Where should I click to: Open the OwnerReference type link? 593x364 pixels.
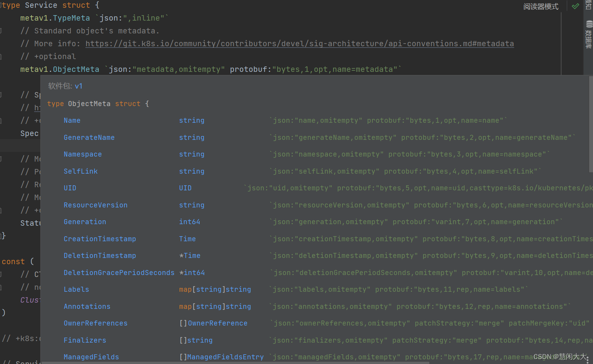[x=217, y=323]
